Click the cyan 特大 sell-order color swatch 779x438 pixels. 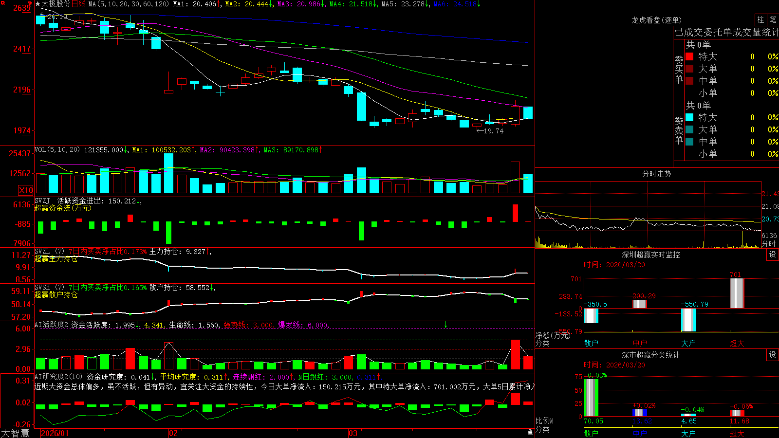point(689,117)
